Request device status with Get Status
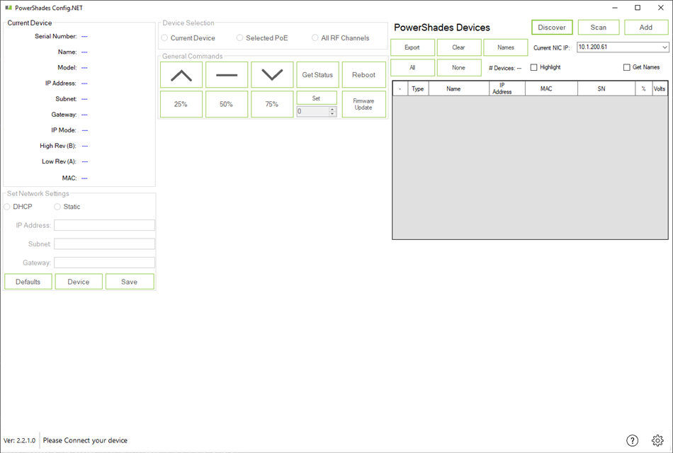Screen dimensions: 673x453 (x=317, y=74)
